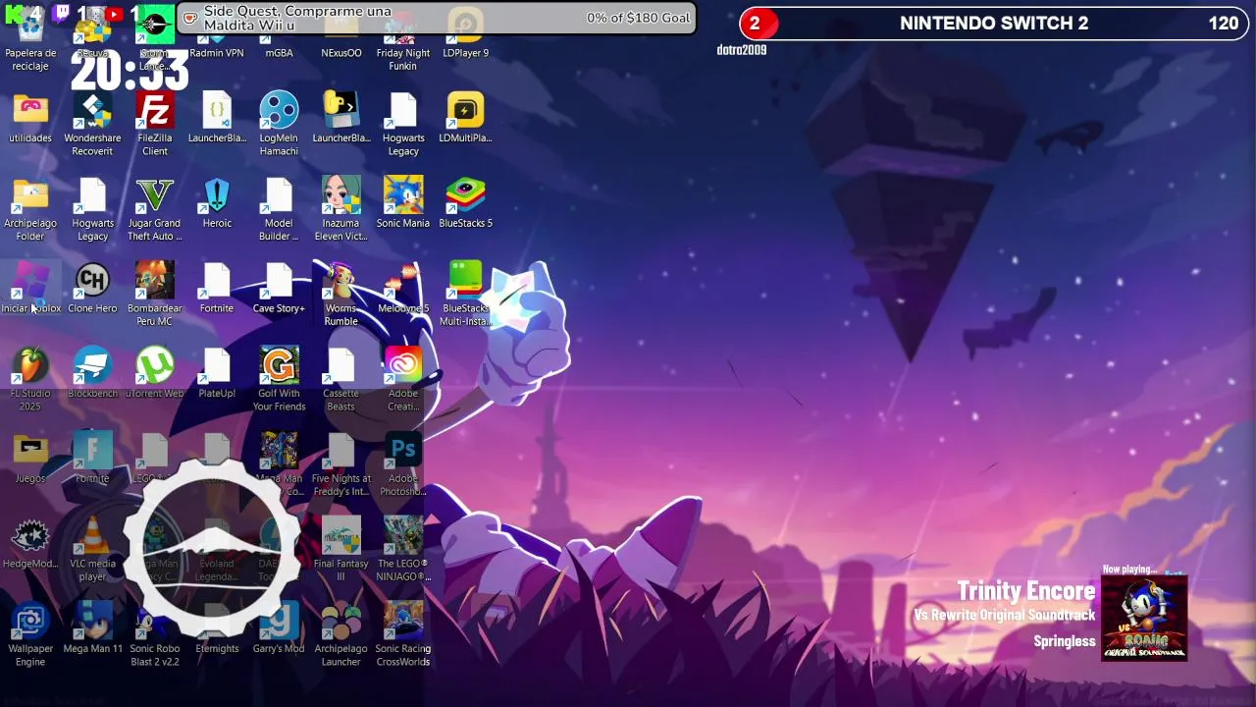This screenshot has width=1256, height=707.
Task: Open BlueStacks 5
Action: tap(465, 203)
